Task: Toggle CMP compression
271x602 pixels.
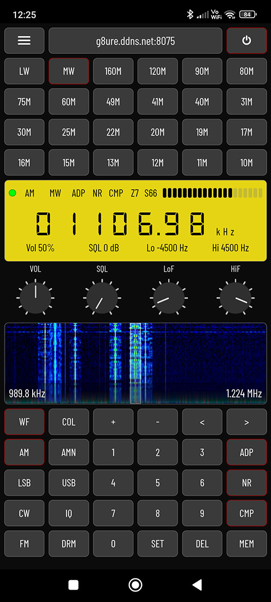Action: [x=246, y=513]
